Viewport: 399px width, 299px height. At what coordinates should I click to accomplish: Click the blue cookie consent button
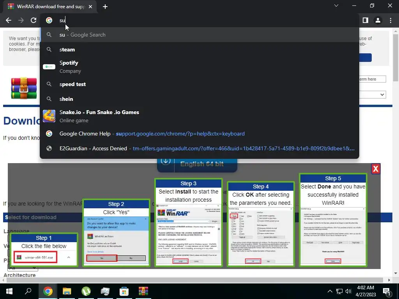tap(365, 58)
